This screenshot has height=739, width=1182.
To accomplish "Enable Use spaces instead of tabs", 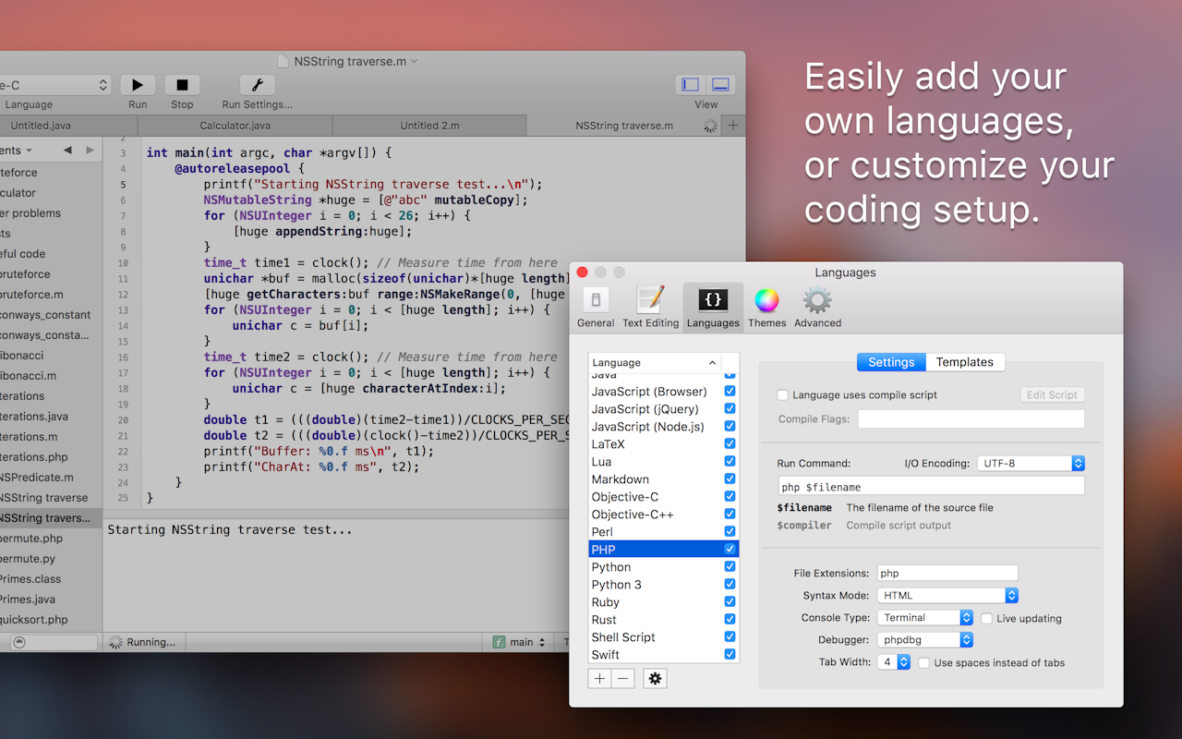I will (x=923, y=662).
